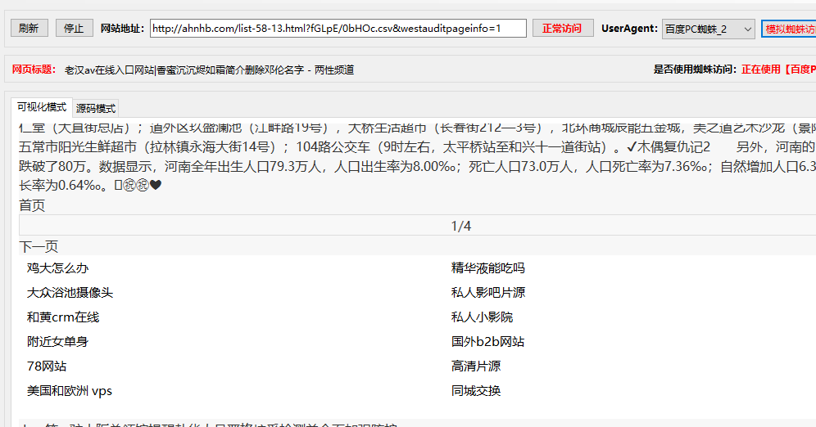The width and height of the screenshot is (816, 427).
Task: Go to 下一页 next page link
Action: click(39, 246)
